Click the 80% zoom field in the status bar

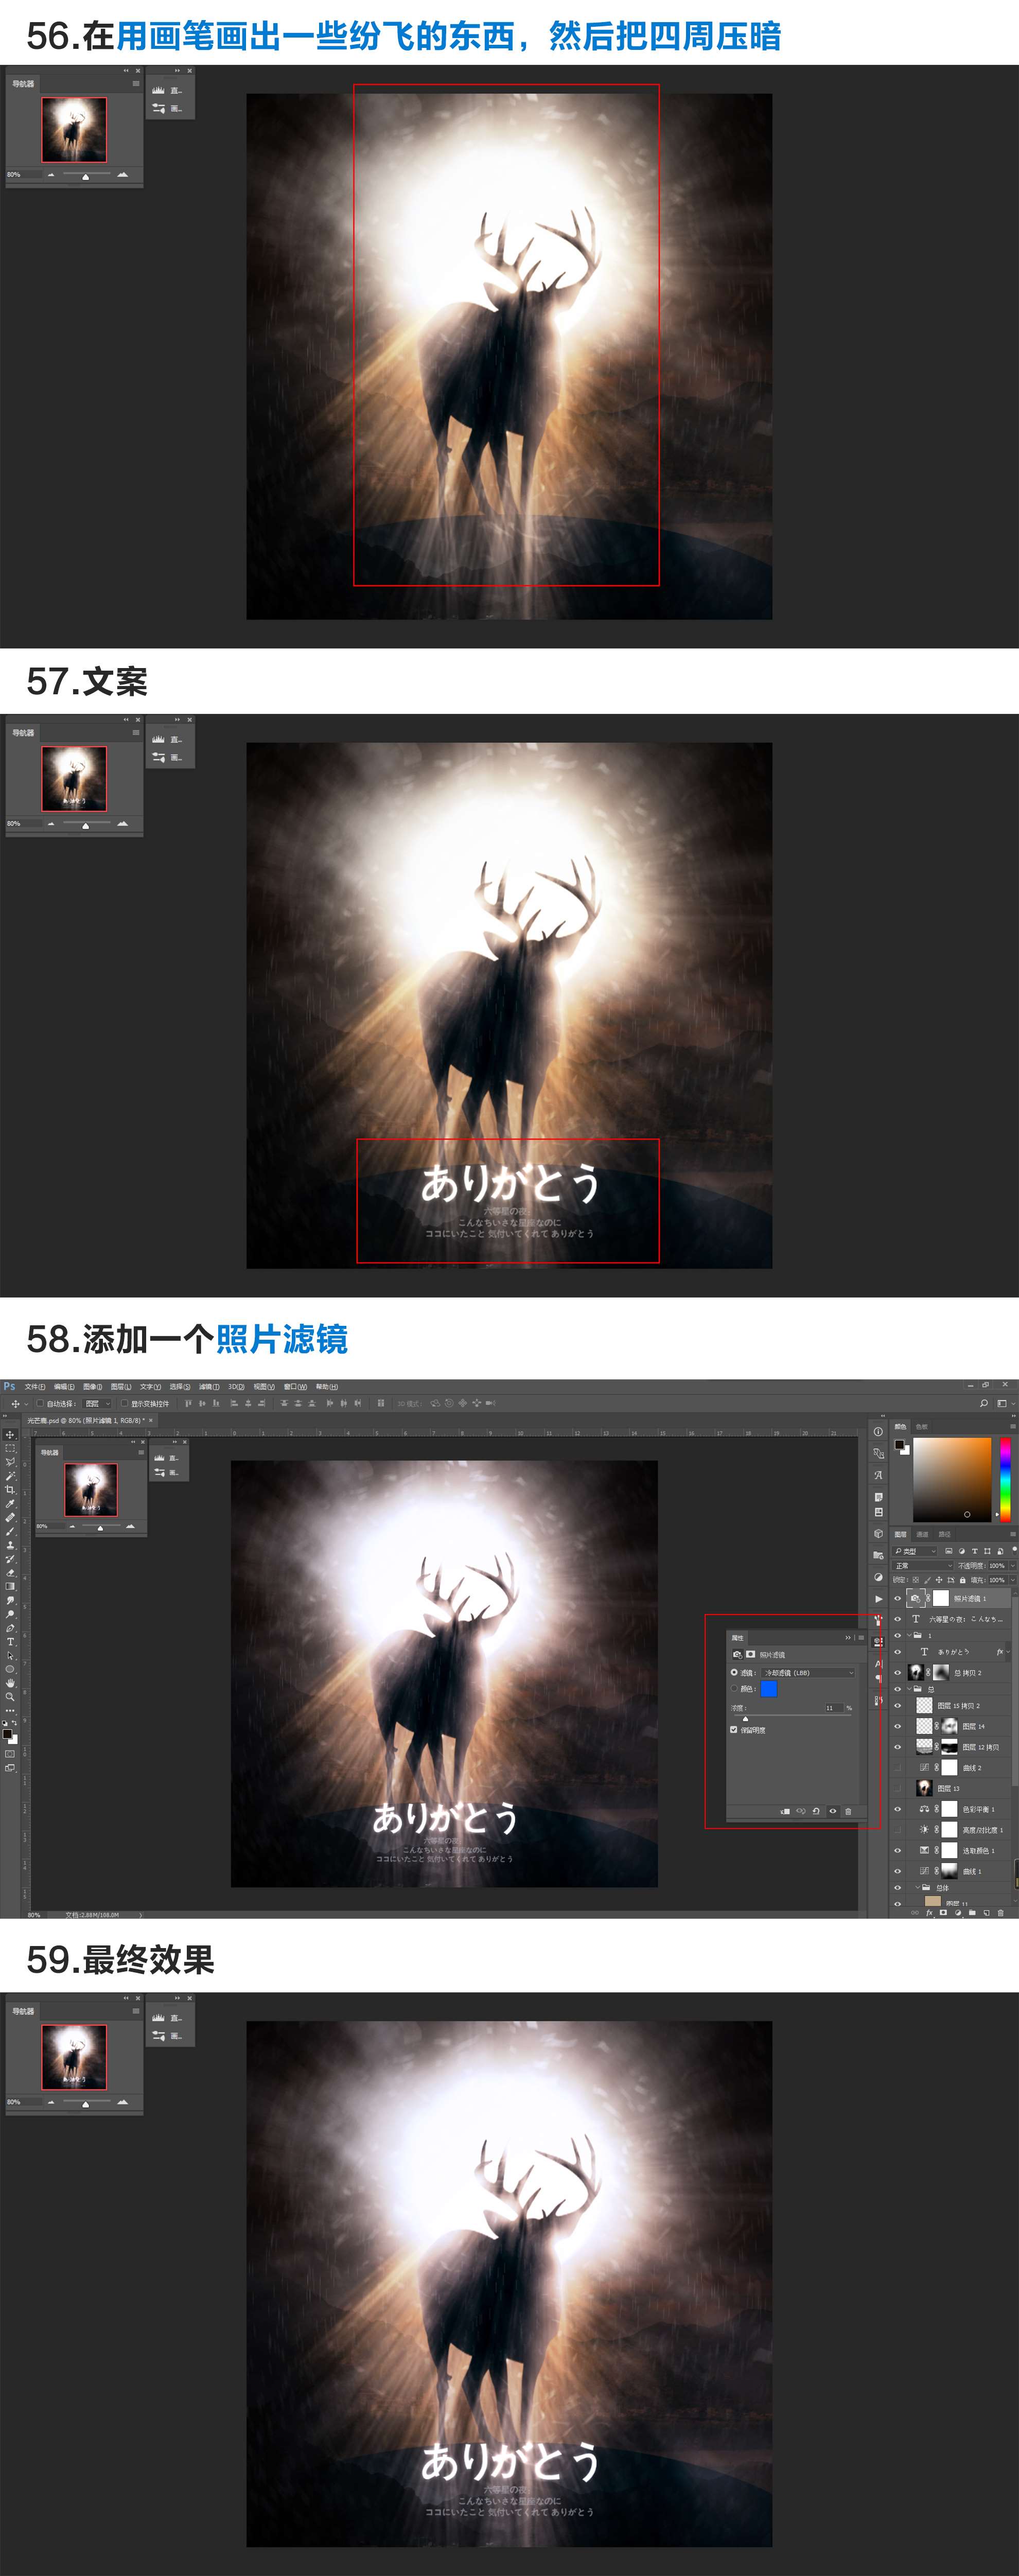coord(34,1914)
